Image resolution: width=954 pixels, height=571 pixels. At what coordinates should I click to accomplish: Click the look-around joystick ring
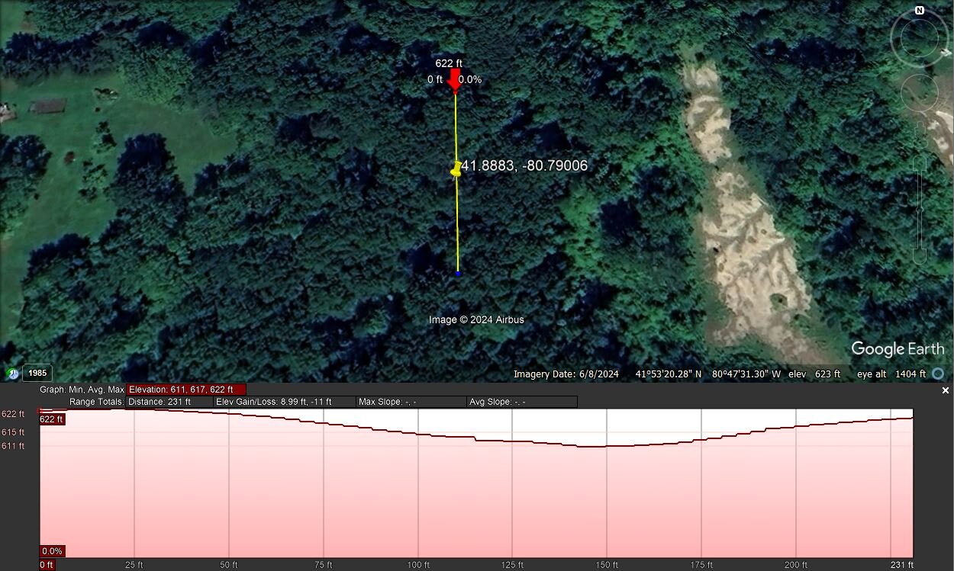tap(919, 39)
